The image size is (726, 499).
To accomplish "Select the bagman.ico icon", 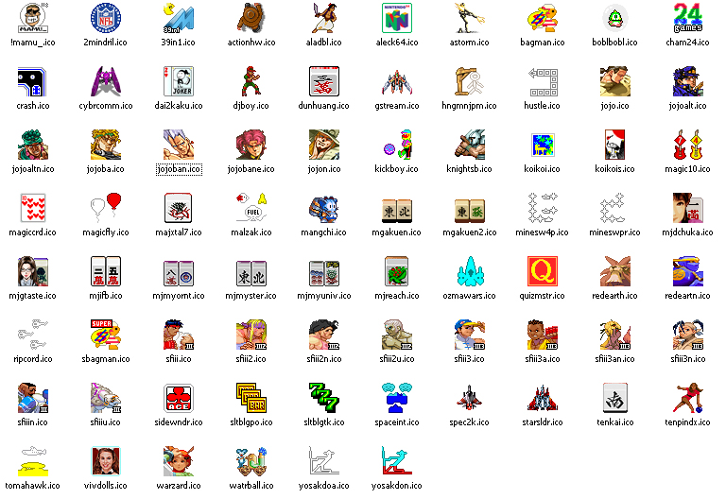I will point(543,18).
